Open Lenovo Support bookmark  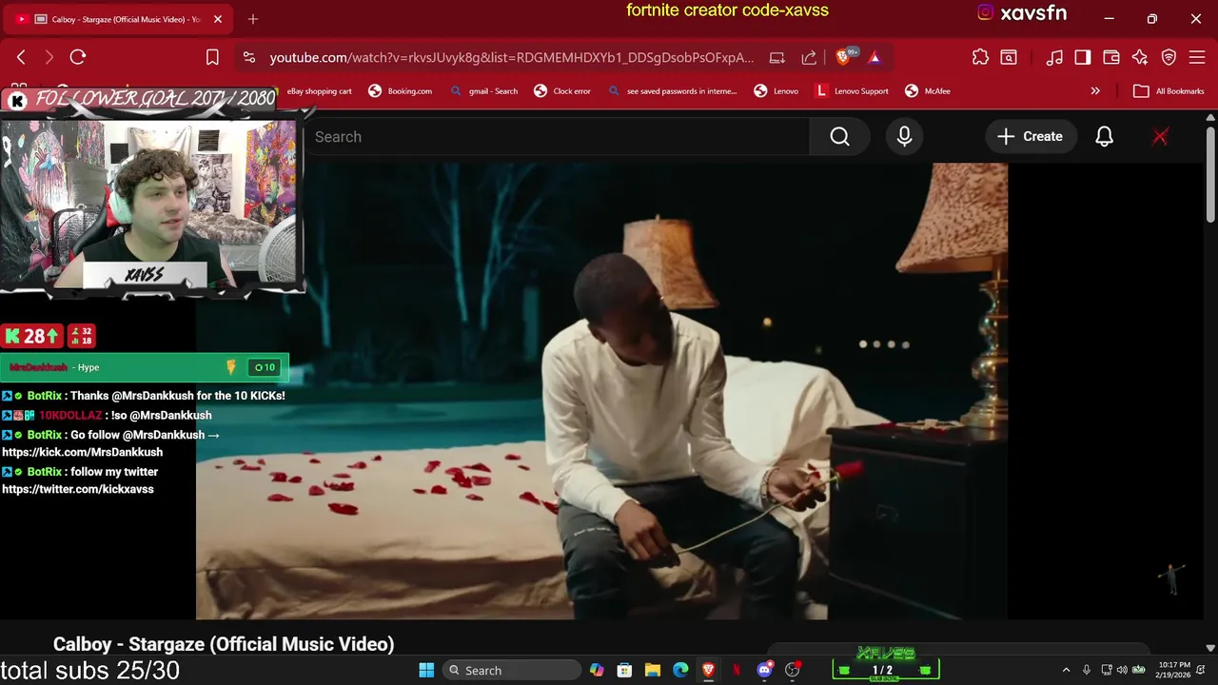[852, 91]
